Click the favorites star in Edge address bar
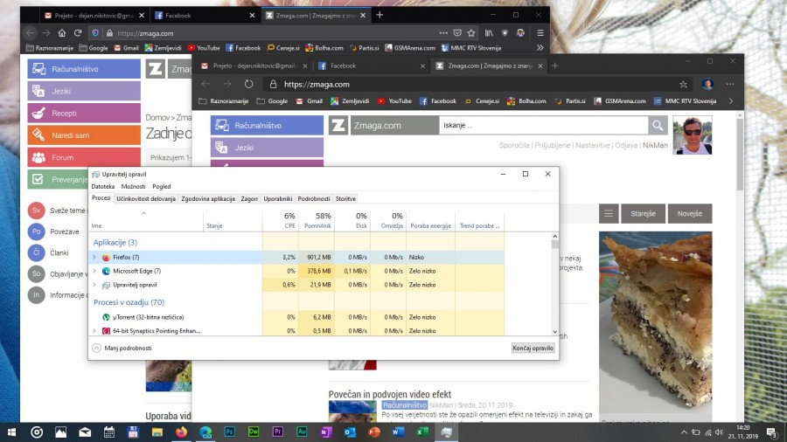This screenshot has height=442, width=787. (683, 85)
